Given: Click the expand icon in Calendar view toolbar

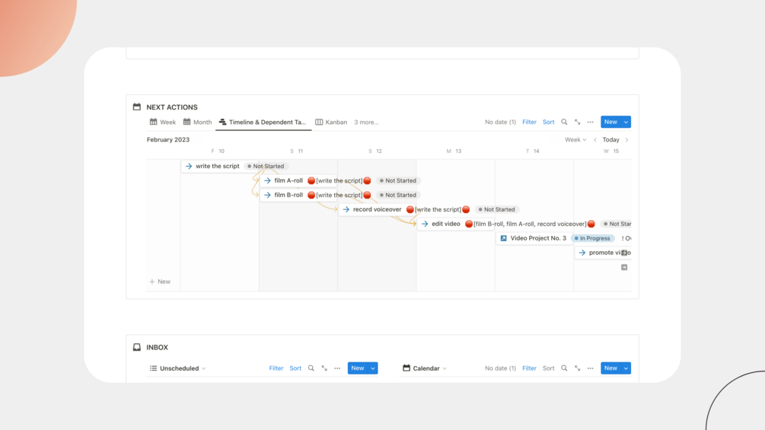Looking at the screenshot, I should (577, 368).
